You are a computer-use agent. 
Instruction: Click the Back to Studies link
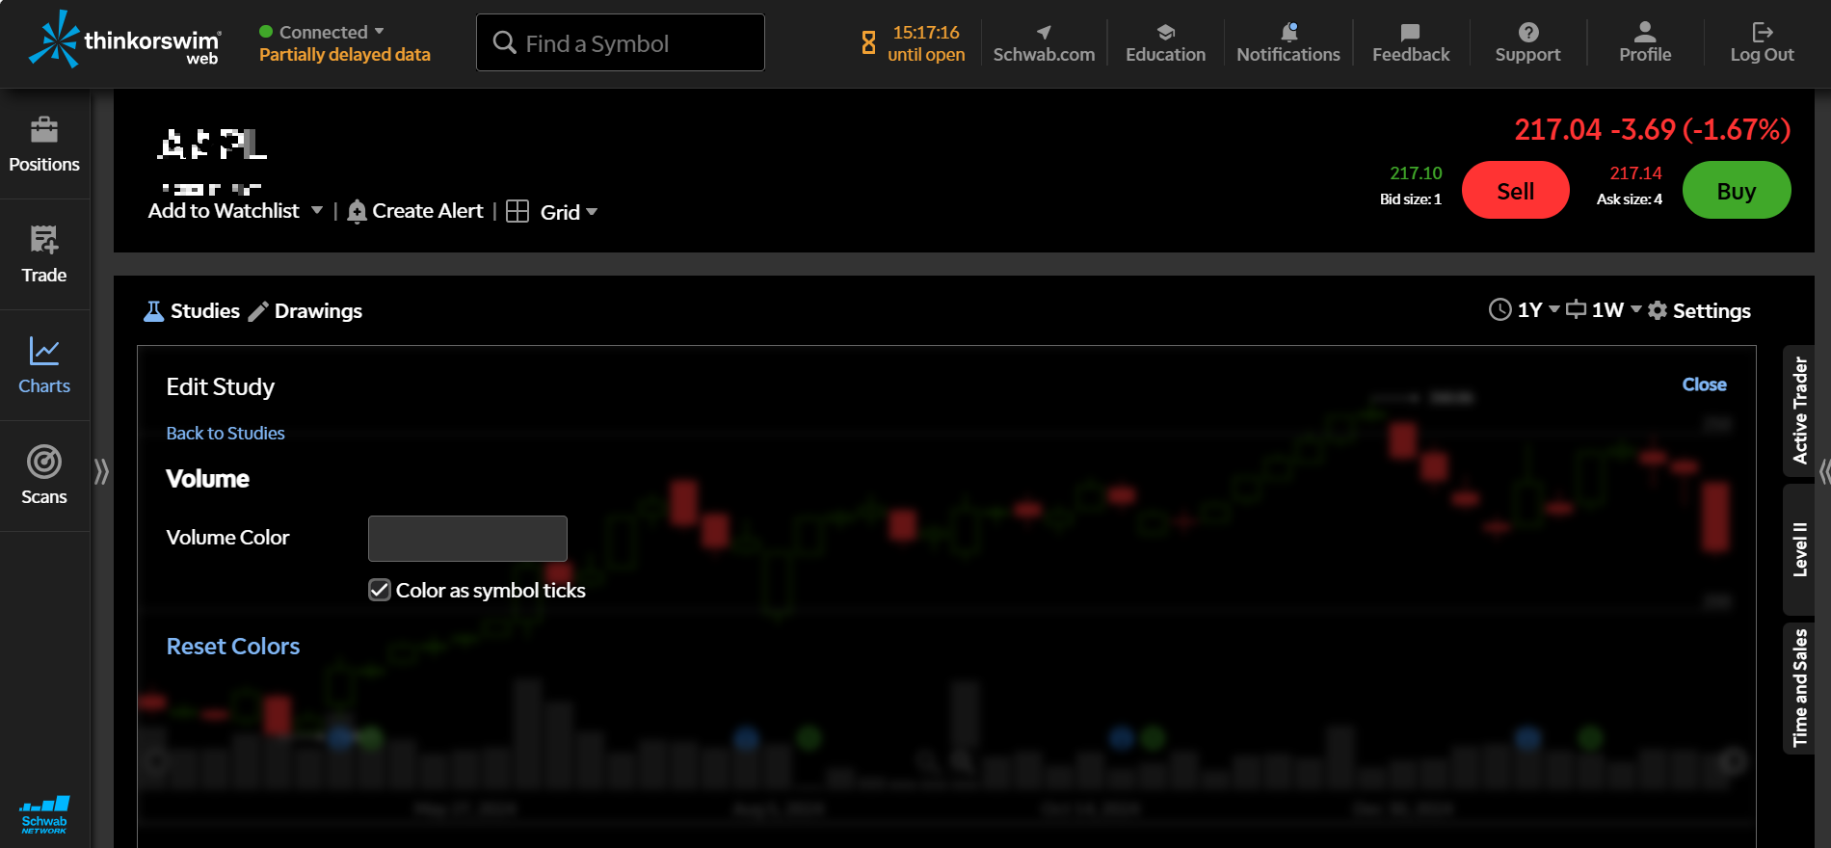pos(226,434)
